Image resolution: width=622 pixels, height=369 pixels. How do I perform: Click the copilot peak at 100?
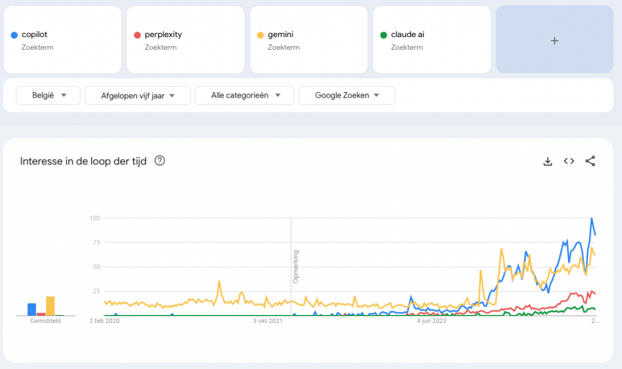tap(592, 218)
